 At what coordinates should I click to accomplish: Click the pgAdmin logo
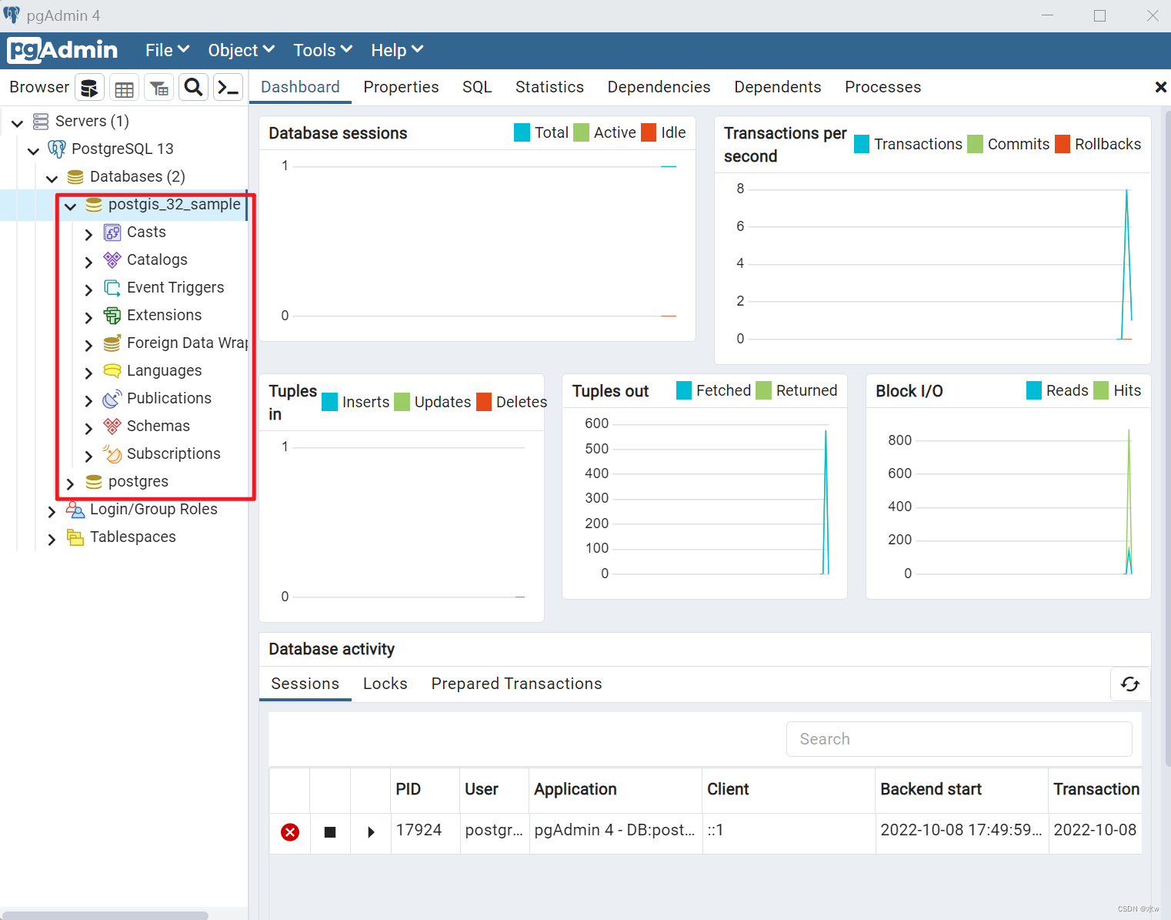[63, 50]
